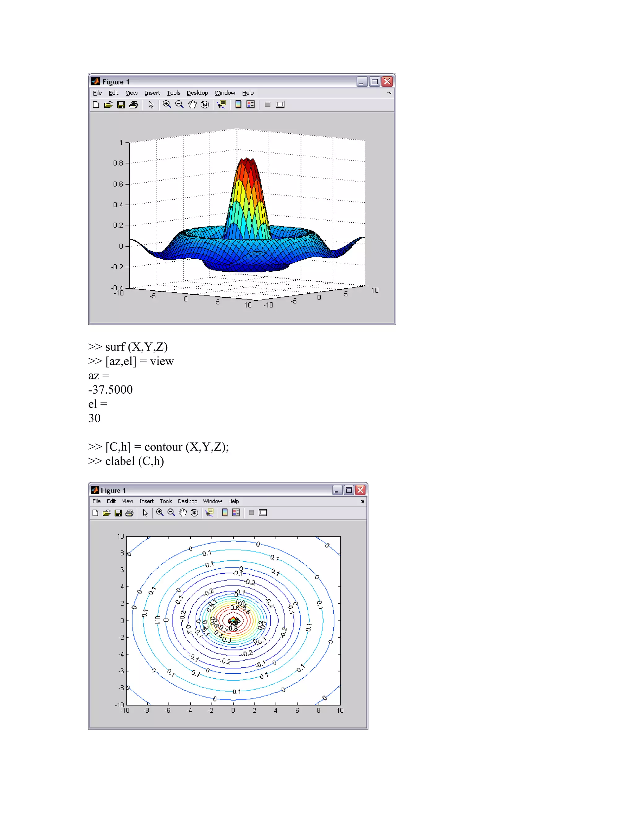Select Rotate 3D tool in surf figure toolbar

point(205,105)
